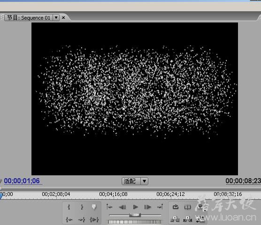
Task: Add an unnumbered marker
Action: 94,207
